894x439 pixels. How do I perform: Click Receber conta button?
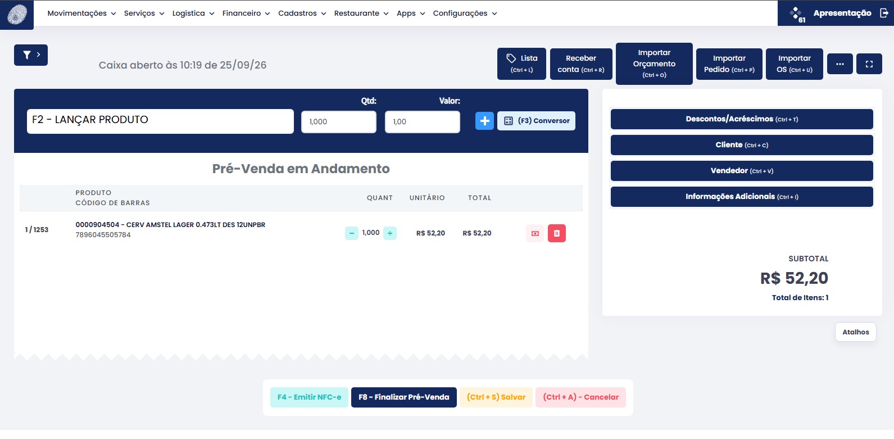pyautogui.click(x=581, y=64)
